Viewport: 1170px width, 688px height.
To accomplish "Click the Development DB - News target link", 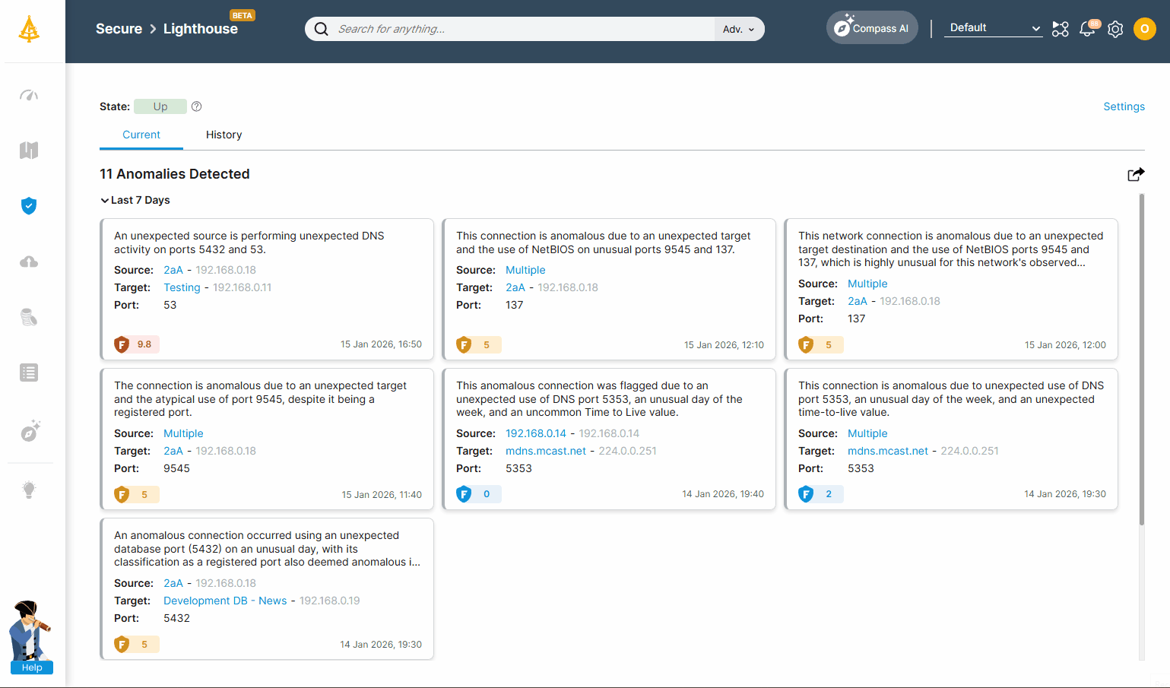I will (x=225, y=601).
